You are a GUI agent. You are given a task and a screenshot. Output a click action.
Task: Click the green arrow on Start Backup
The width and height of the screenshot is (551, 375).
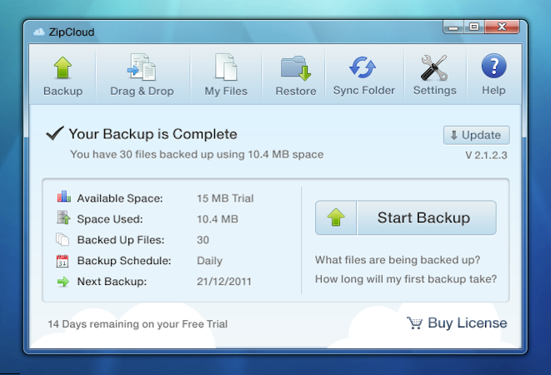(x=336, y=217)
